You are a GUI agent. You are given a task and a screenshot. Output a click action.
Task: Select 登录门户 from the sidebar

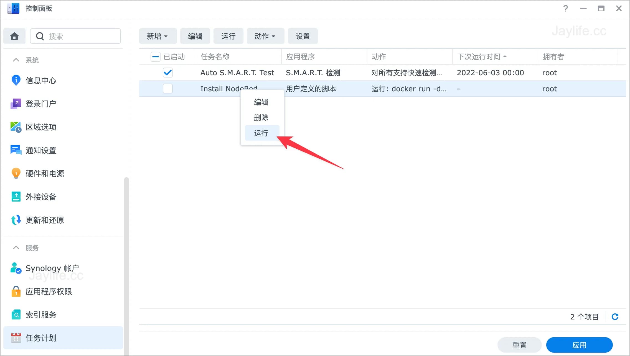[41, 104]
